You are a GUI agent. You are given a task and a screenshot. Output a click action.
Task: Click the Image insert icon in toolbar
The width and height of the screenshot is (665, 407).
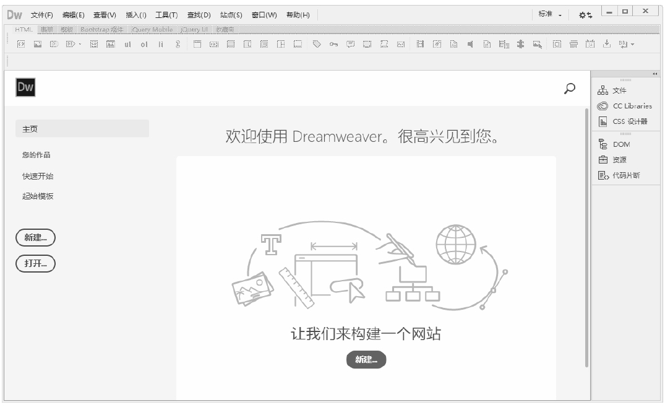37,44
